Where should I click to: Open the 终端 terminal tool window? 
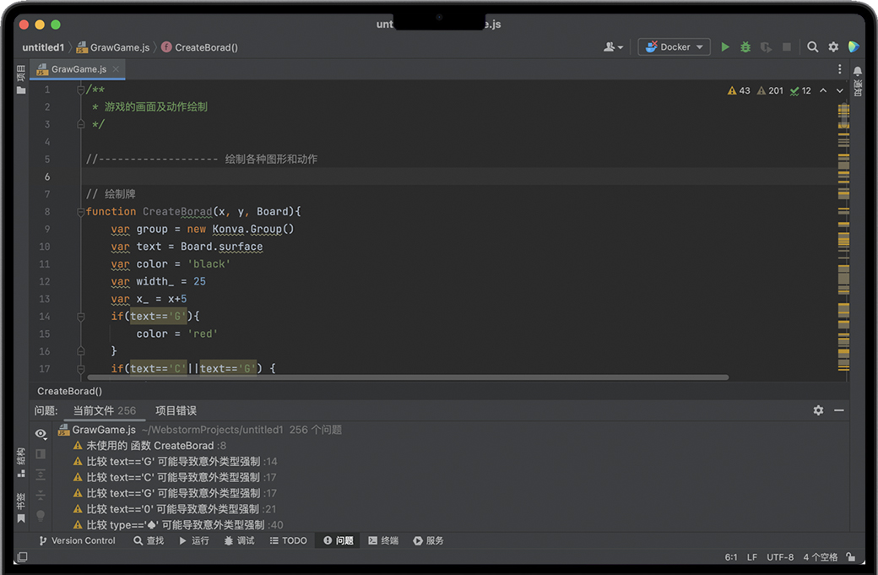(x=383, y=540)
